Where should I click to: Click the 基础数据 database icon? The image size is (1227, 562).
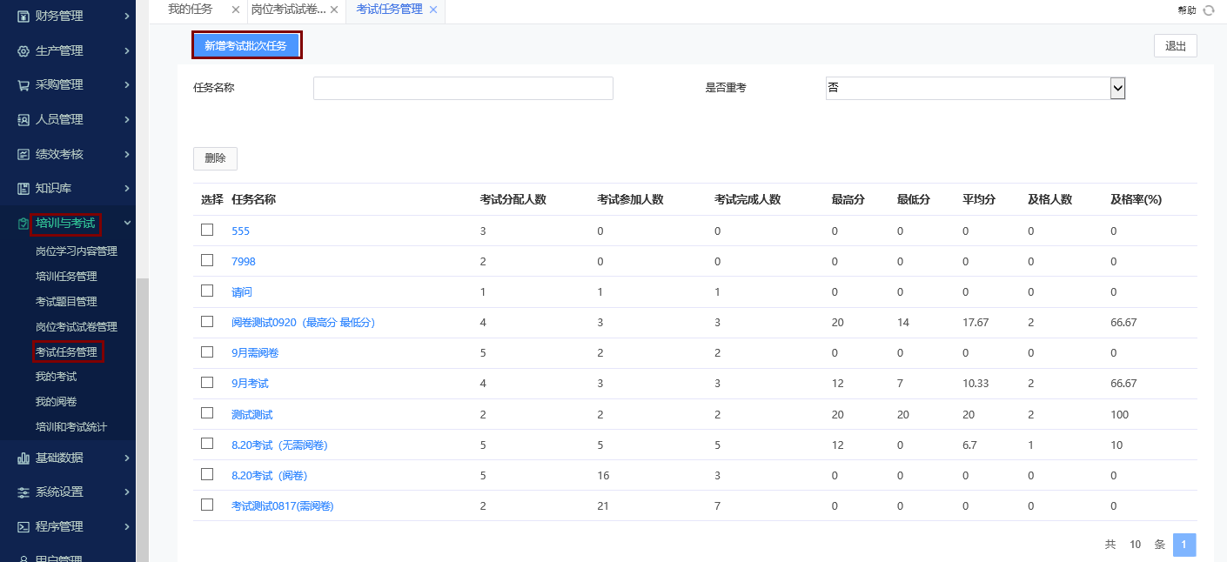23,458
